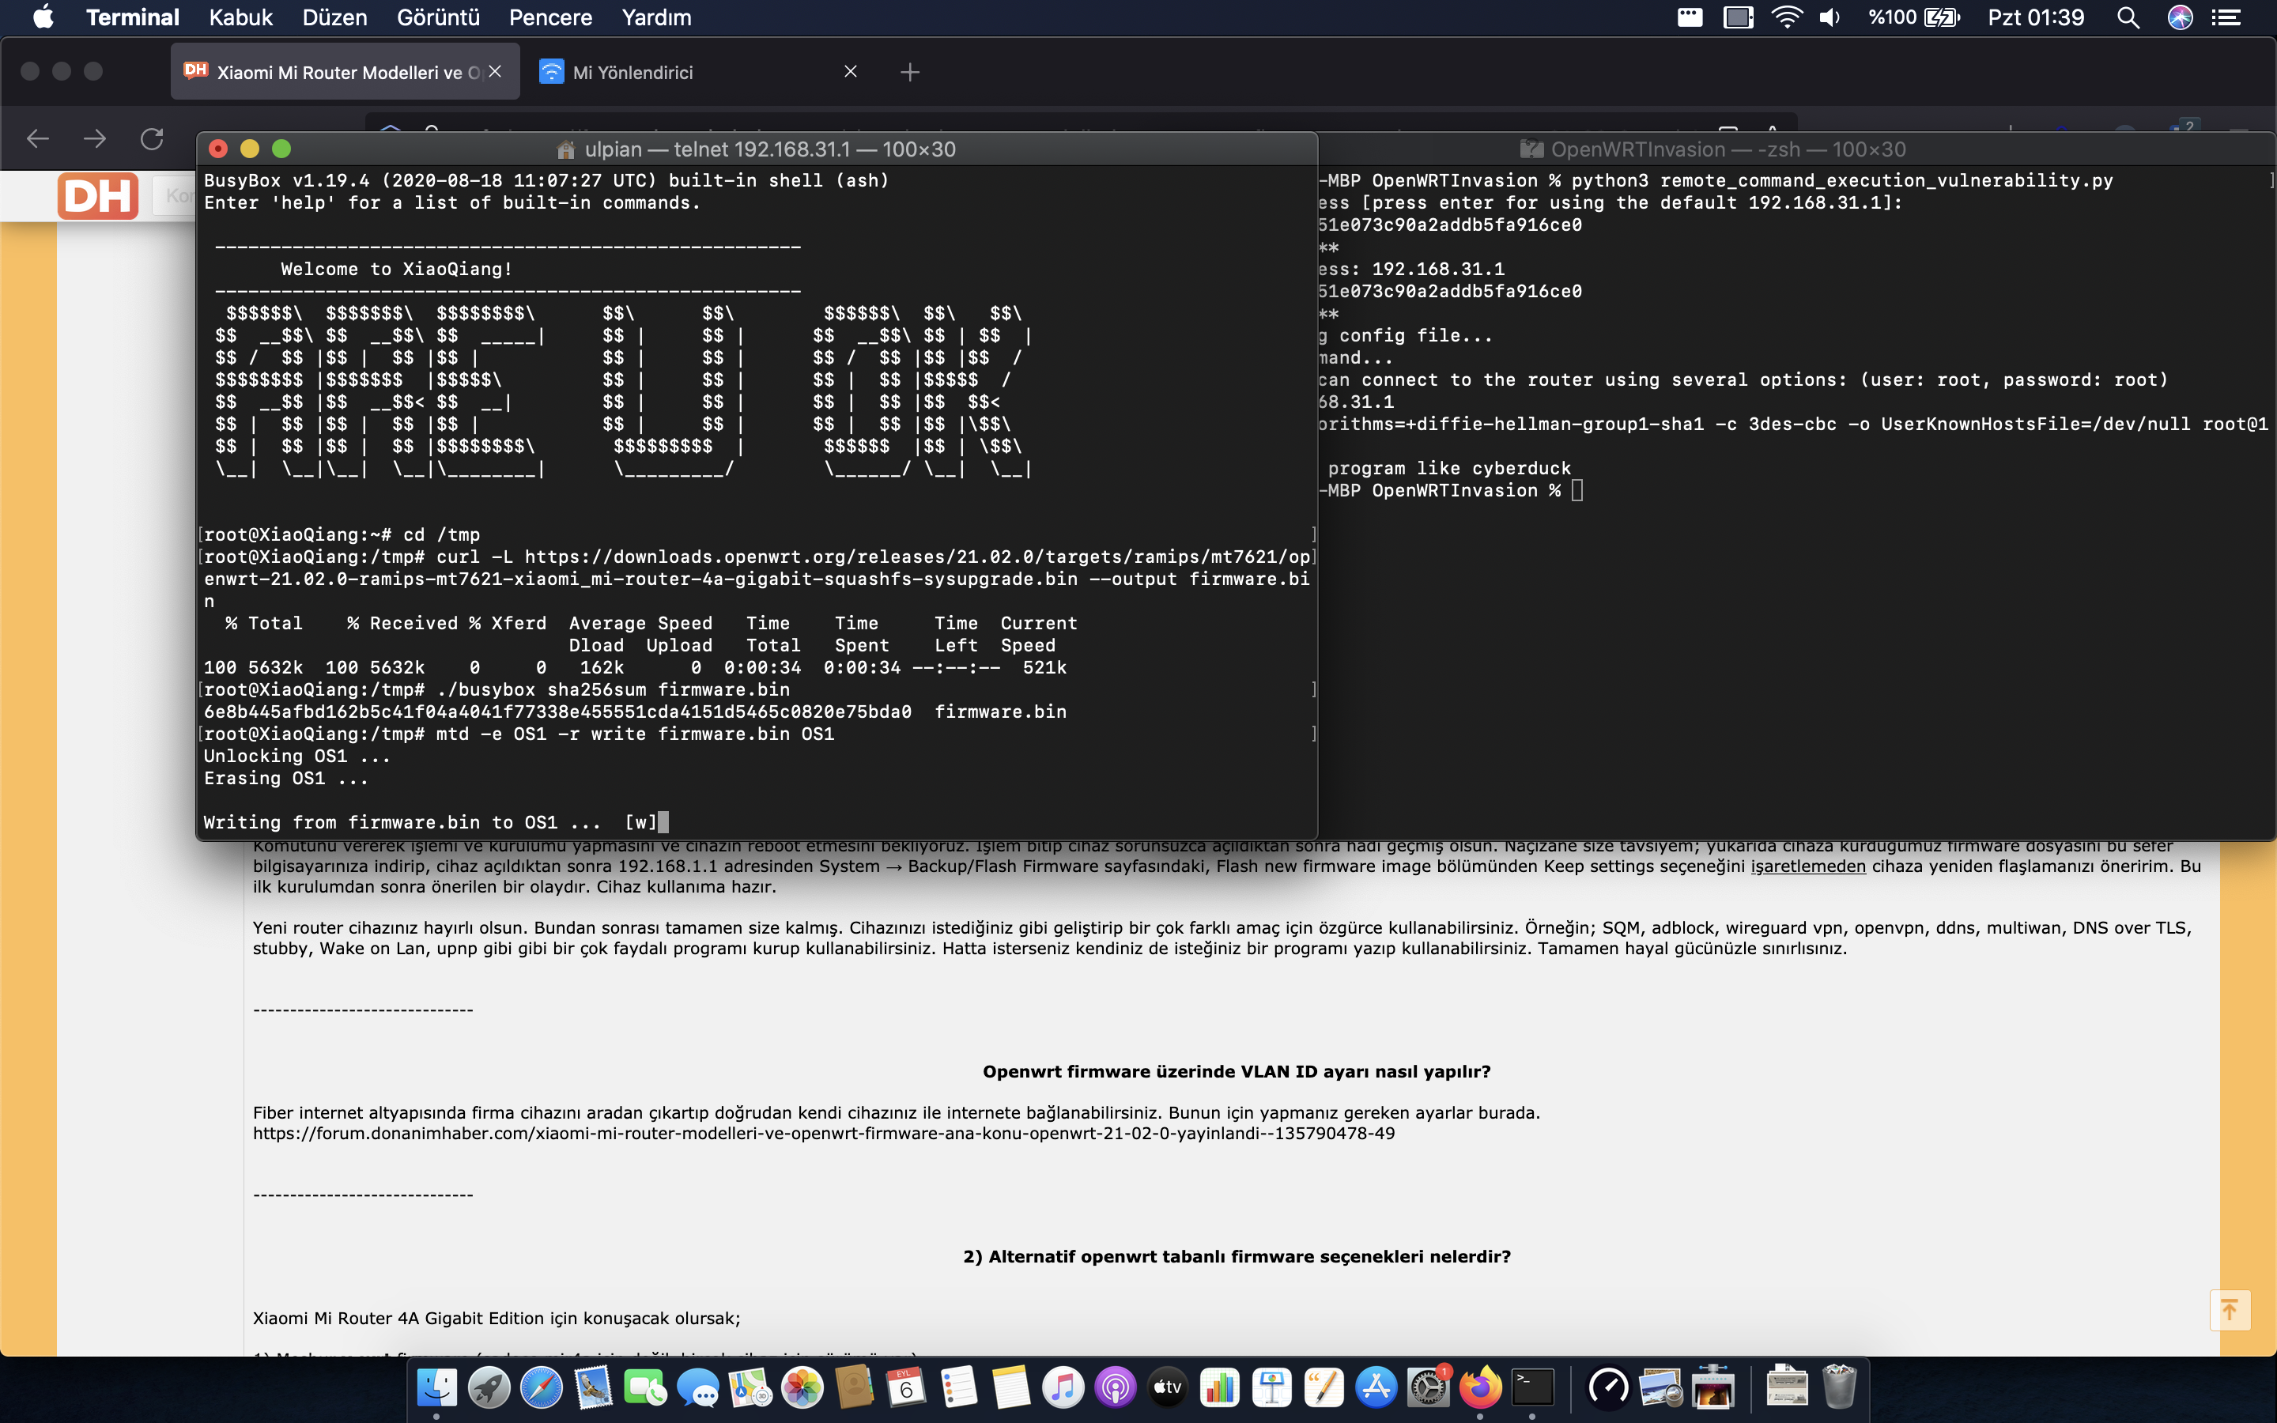Click the Wi-Fi status icon in menu bar
The width and height of the screenshot is (2277, 1423).
pos(1786,17)
